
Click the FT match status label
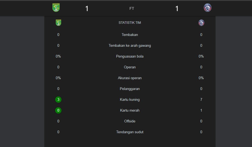[x=132, y=9]
